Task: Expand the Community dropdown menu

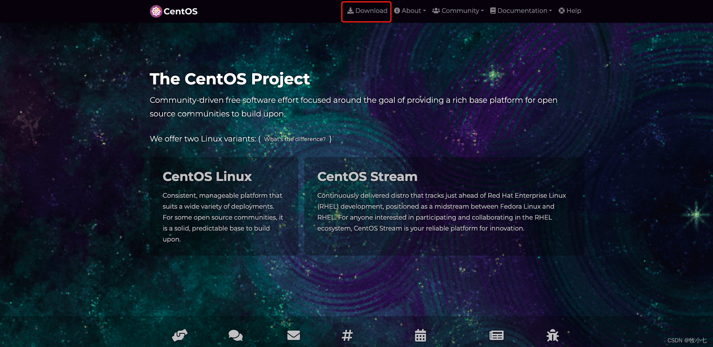Action: click(458, 11)
